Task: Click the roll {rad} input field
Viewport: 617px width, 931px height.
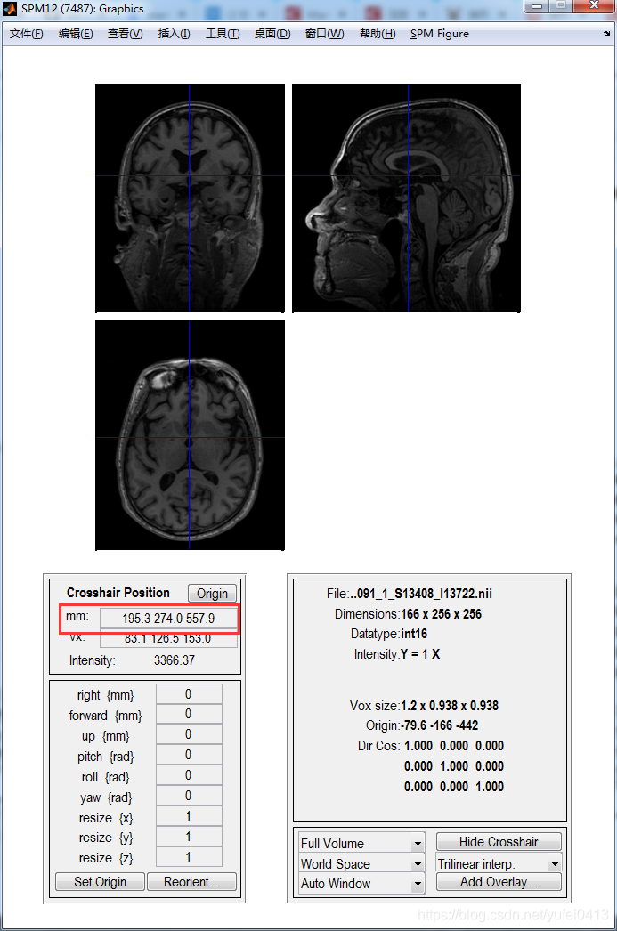Action: click(189, 775)
